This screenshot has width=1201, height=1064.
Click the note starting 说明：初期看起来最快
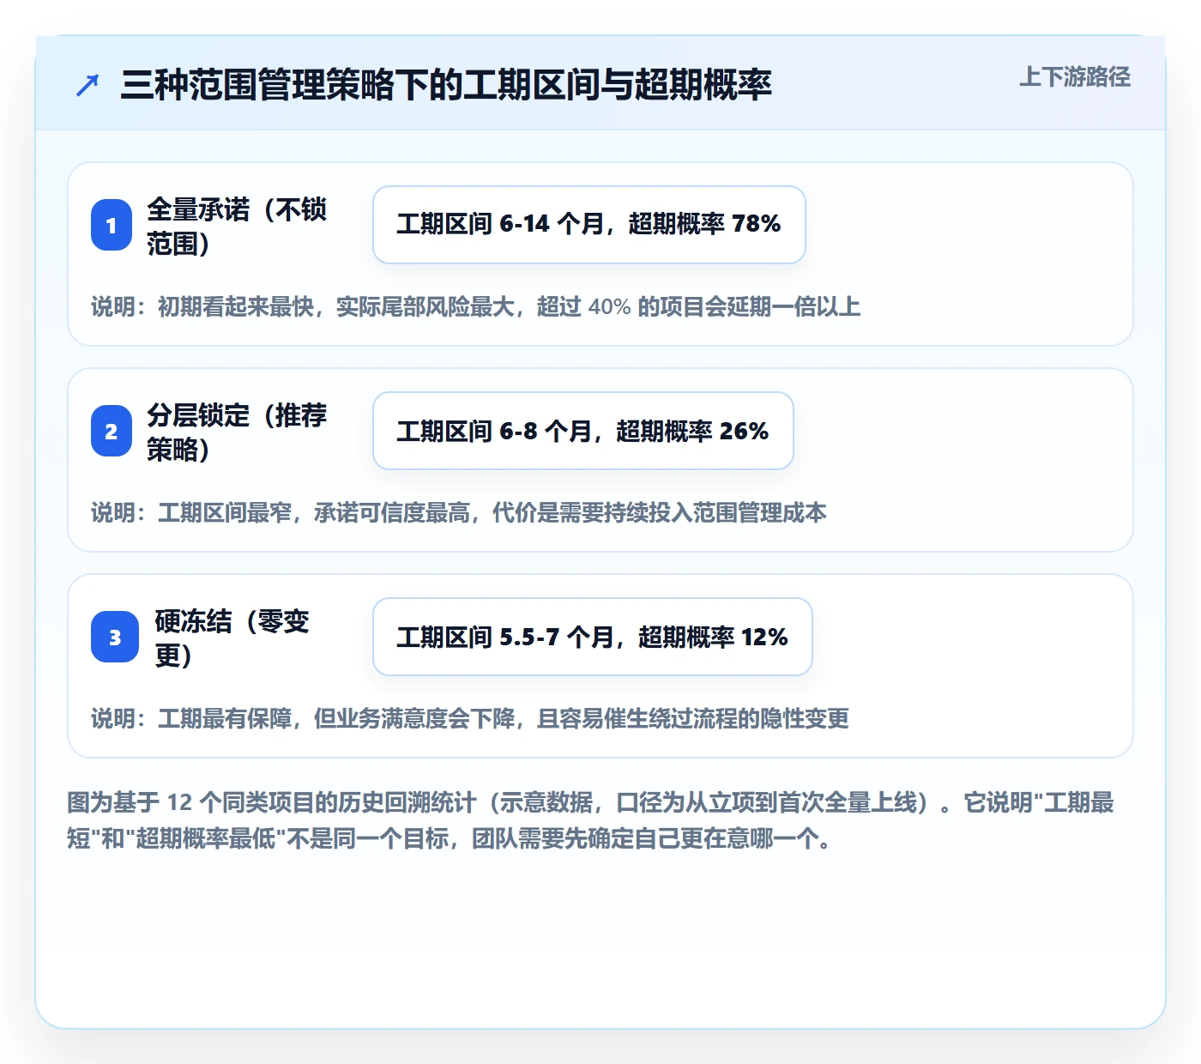click(476, 306)
